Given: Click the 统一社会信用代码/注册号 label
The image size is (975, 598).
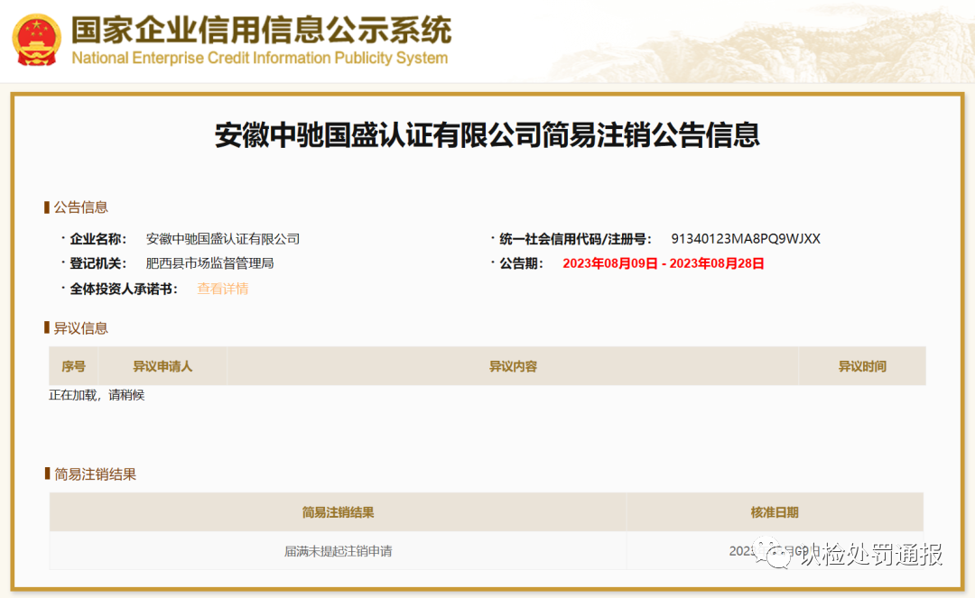Looking at the screenshot, I should point(575,239).
